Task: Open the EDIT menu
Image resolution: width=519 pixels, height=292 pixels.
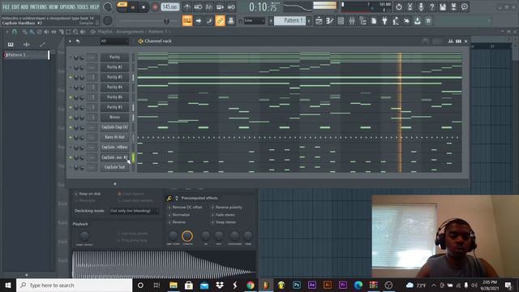Action: (15, 6)
